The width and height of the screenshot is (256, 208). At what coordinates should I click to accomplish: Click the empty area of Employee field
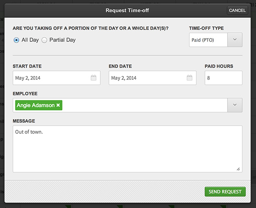point(145,105)
